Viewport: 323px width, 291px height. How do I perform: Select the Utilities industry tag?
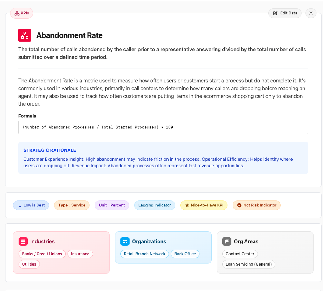click(x=29, y=264)
